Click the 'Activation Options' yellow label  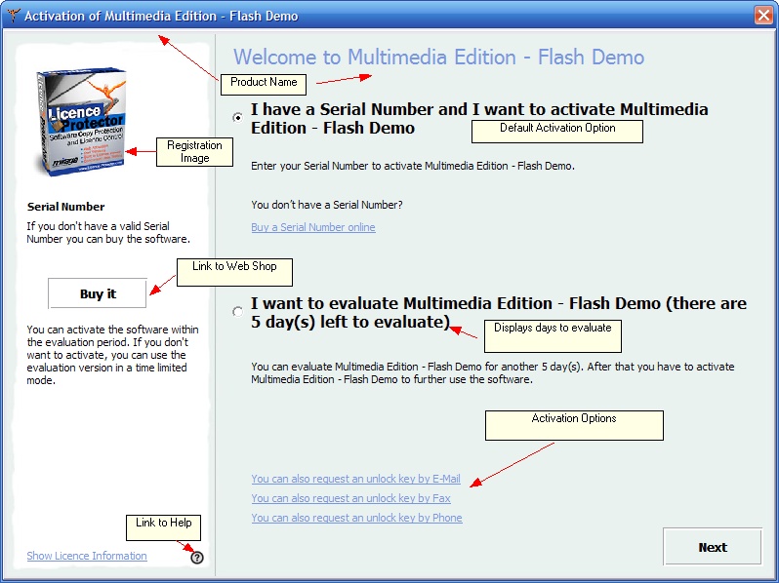coord(574,424)
